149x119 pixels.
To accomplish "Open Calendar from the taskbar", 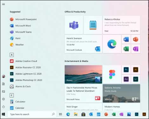I will pyautogui.click(x=99, y=114).
